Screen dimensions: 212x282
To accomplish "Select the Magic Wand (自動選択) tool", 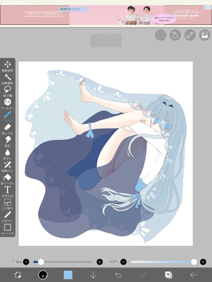I will point(7,79).
